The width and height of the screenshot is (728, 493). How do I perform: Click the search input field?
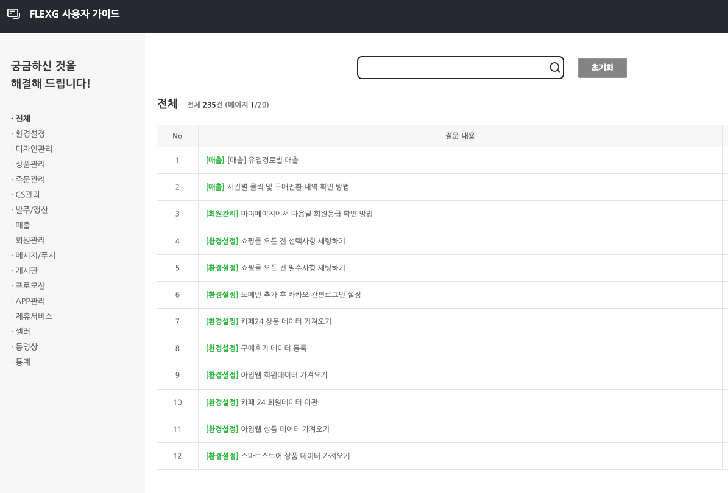pos(452,68)
